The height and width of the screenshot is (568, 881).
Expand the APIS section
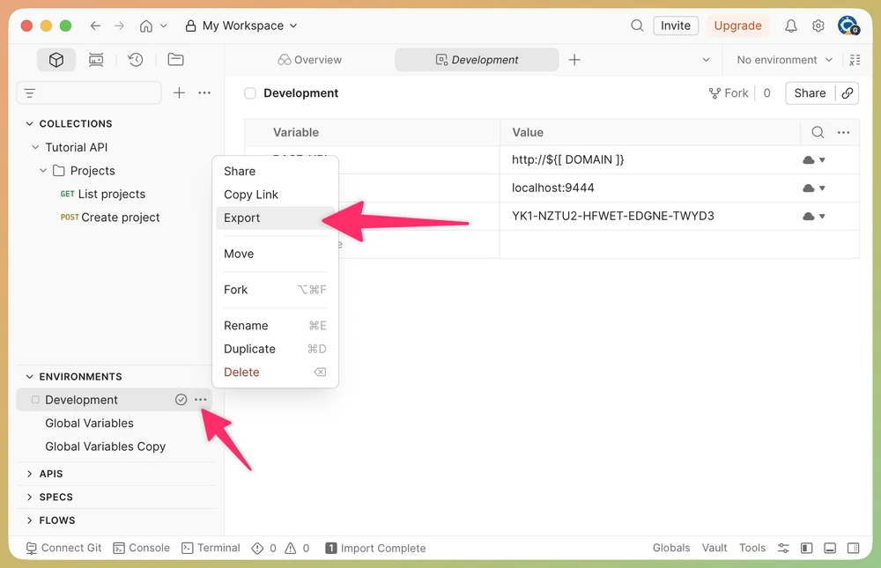30,474
